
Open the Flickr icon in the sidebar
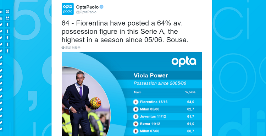7,18
